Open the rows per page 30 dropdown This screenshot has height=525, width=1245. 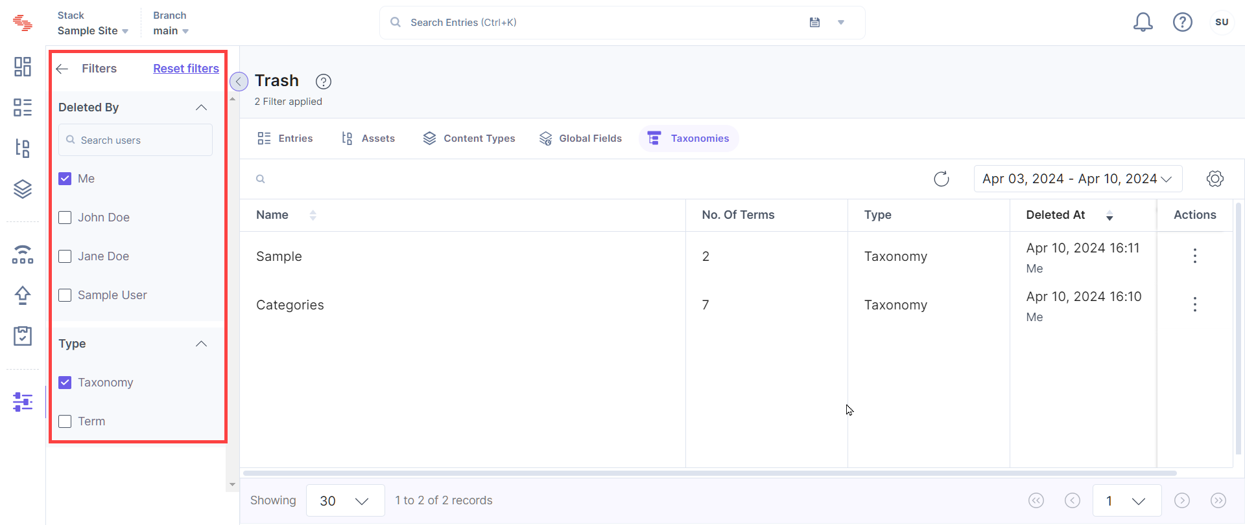coord(345,500)
